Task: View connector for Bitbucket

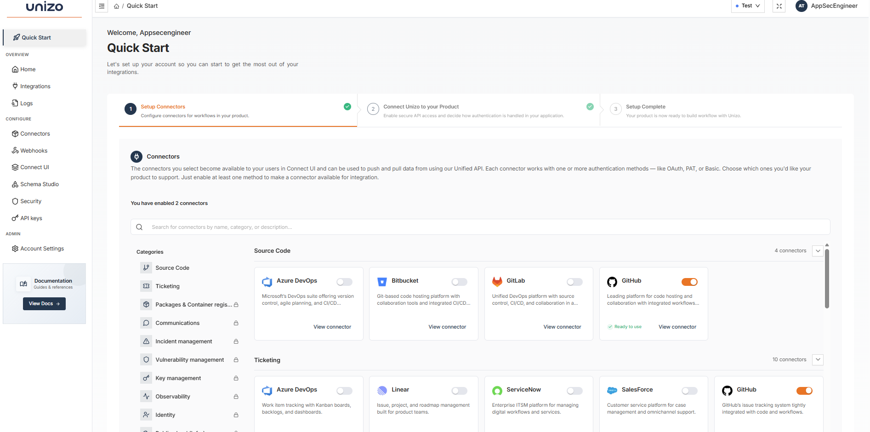Action: (x=447, y=327)
